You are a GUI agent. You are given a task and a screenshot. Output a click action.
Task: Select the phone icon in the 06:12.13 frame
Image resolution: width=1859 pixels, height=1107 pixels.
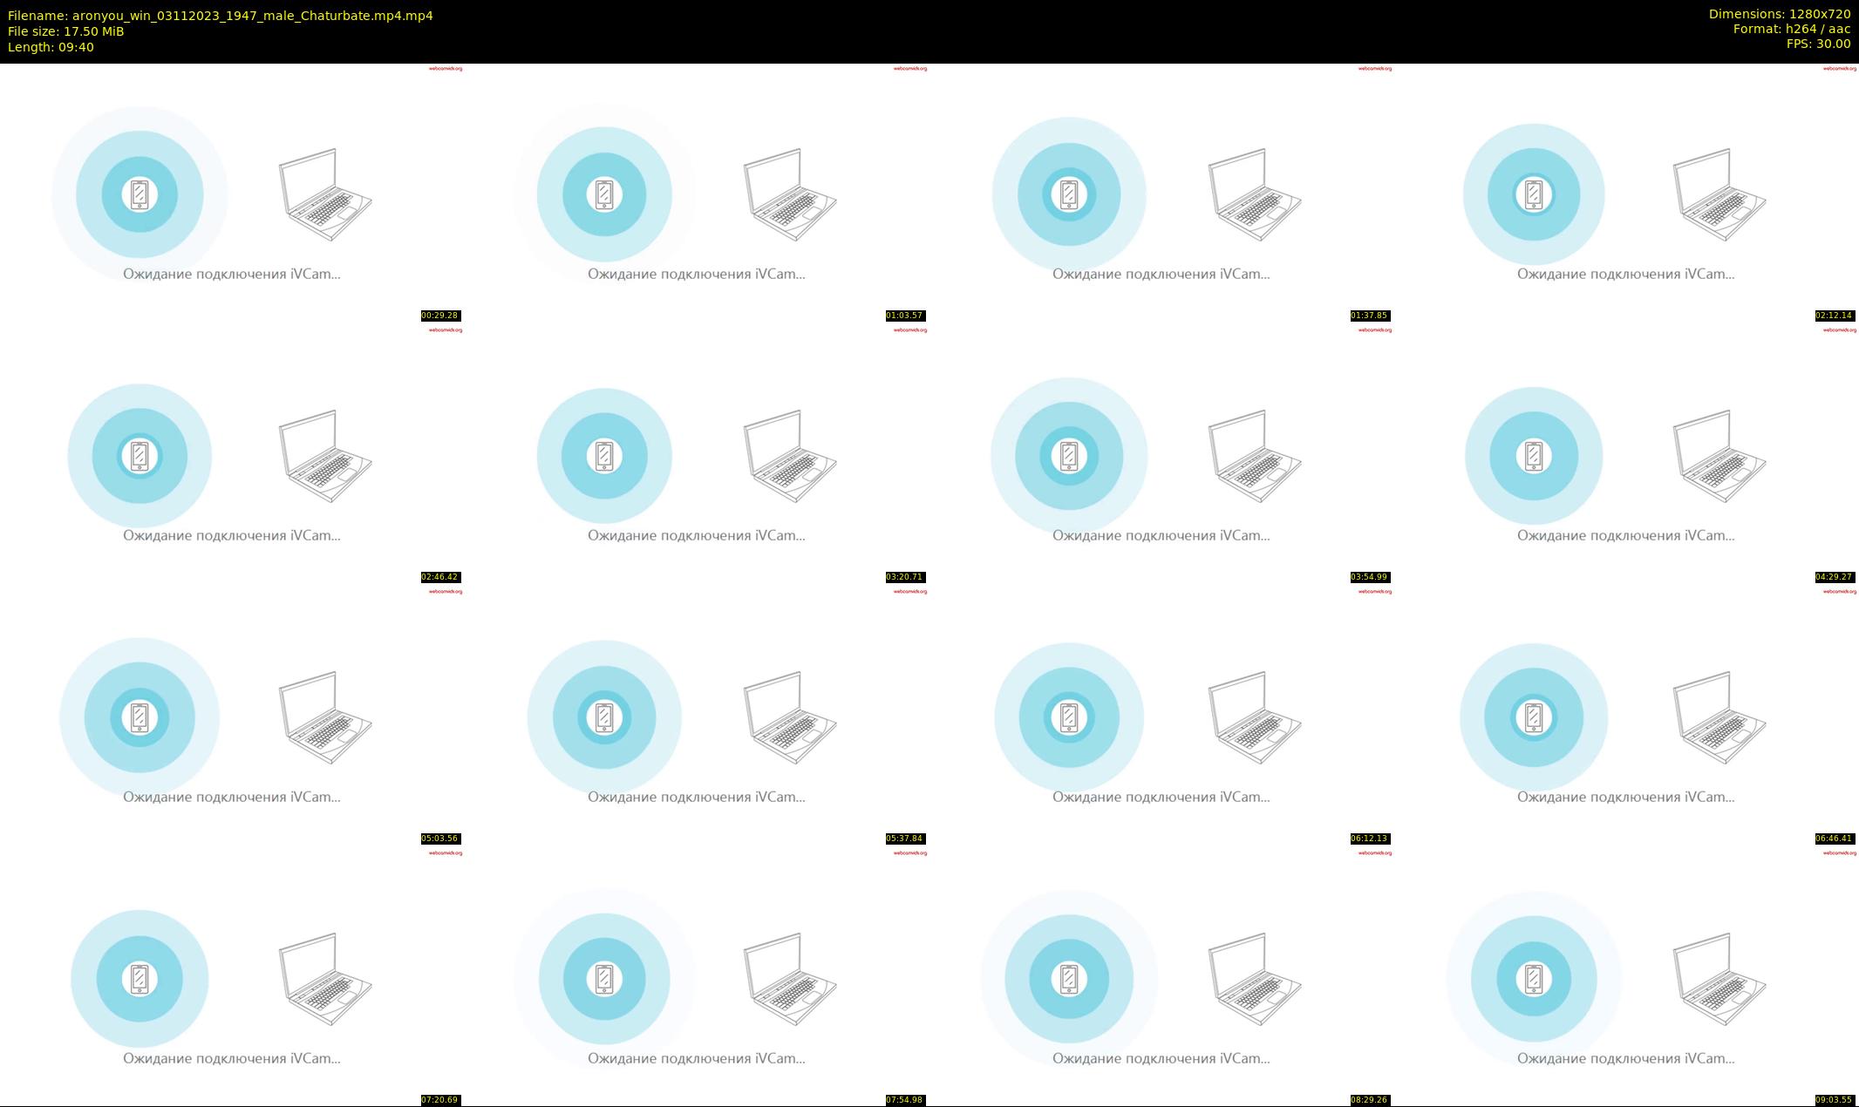(x=1069, y=717)
